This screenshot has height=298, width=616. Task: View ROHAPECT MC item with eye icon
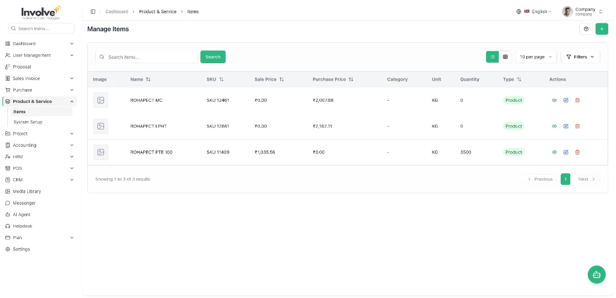point(554,101)
